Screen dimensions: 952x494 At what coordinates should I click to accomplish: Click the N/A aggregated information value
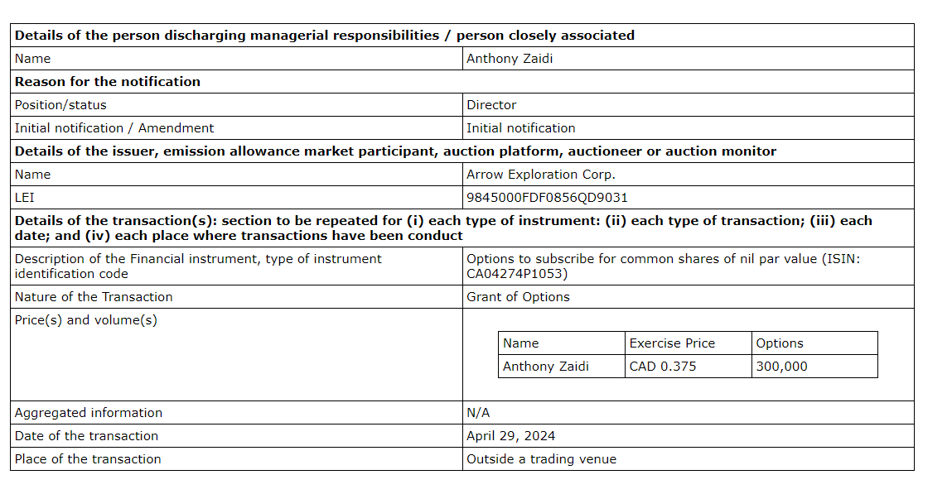(x=478, y=413)
